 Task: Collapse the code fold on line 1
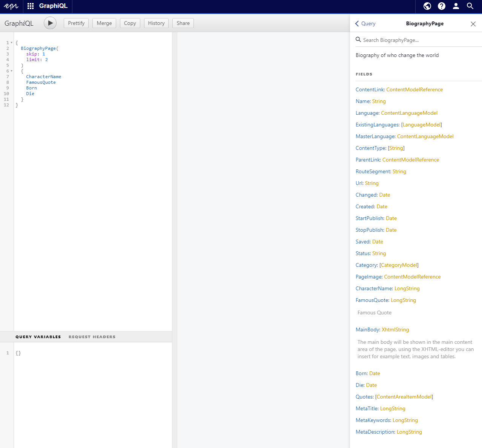pos(11,43)
